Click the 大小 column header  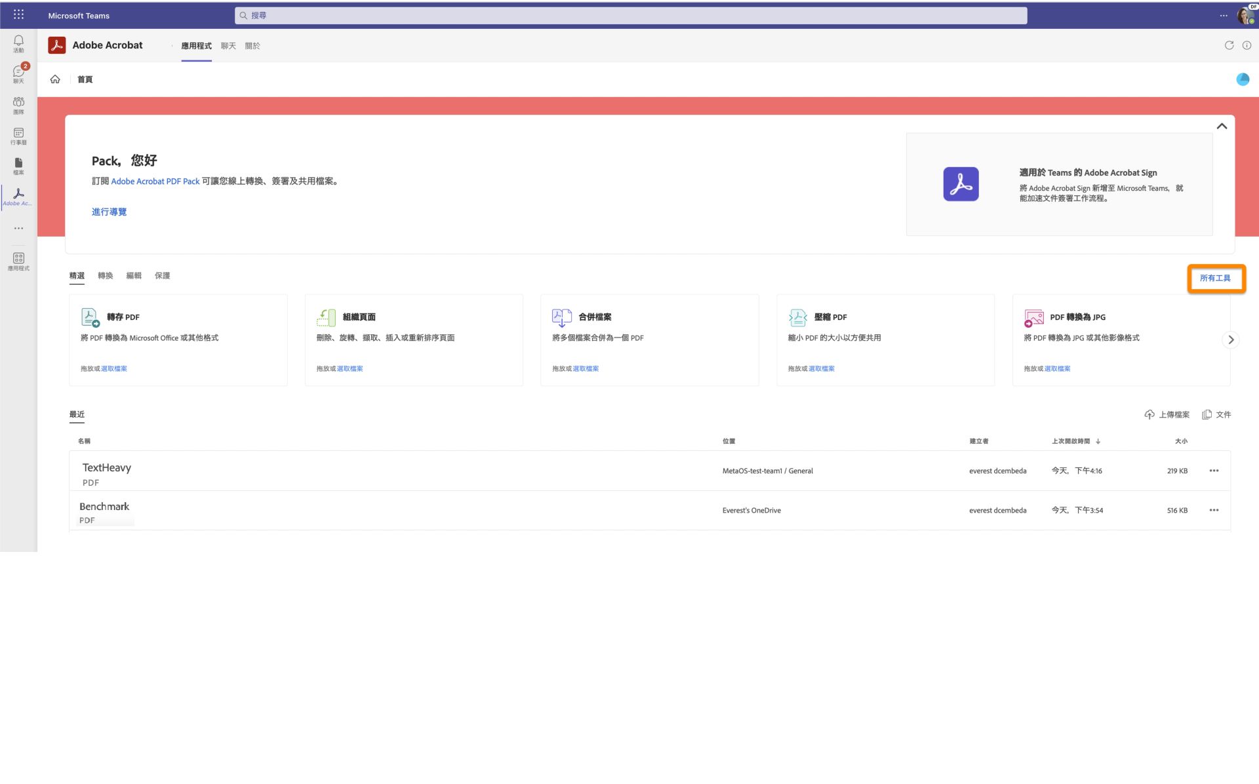[x=1181, y=441]
